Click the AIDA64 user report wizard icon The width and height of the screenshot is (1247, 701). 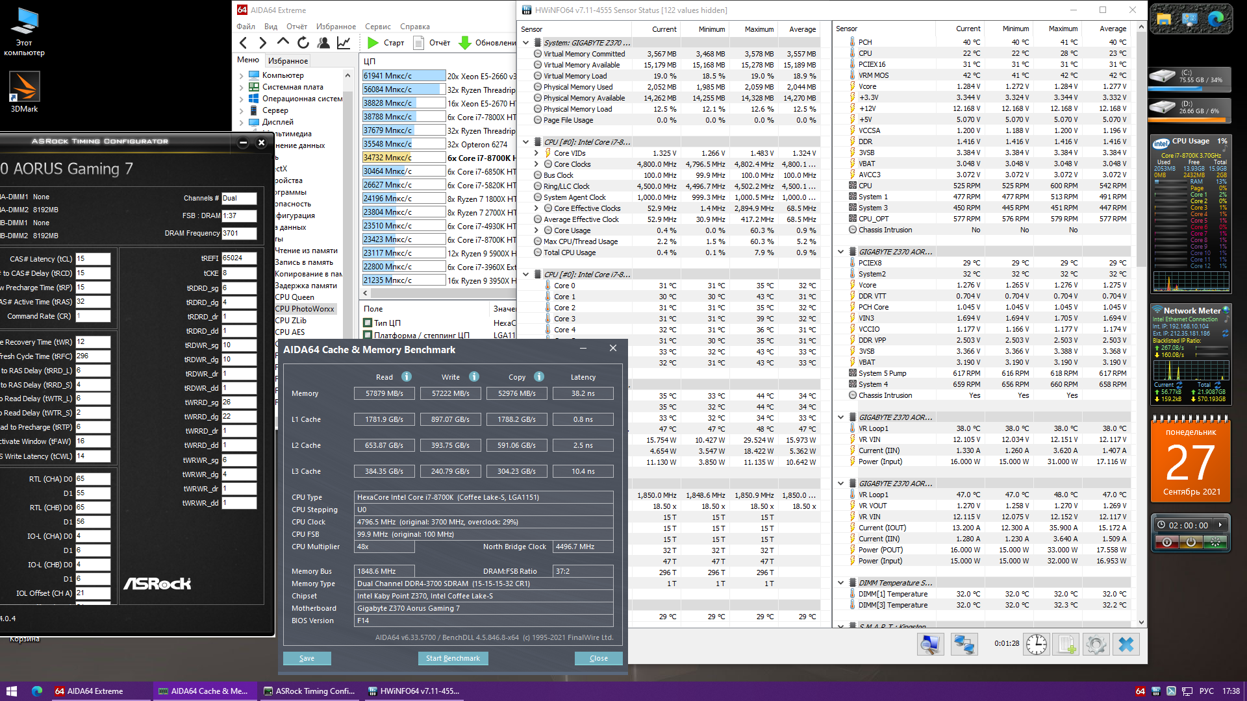[x=323, y=43]
